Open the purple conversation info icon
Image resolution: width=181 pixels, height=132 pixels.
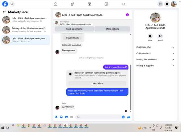coord(127,15)
